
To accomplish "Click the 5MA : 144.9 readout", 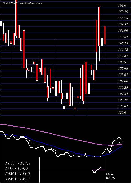I will coord(17,169).
